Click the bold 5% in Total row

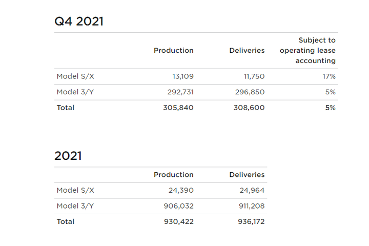point(331,108)
